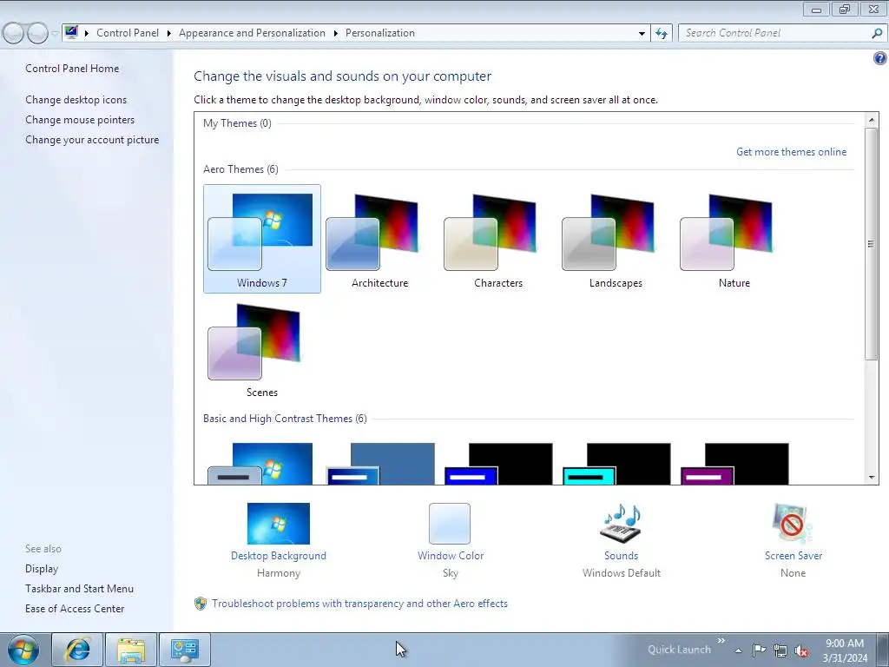Open Display under See also
Viewport: 889px width, 667px height.
[42, 569]
